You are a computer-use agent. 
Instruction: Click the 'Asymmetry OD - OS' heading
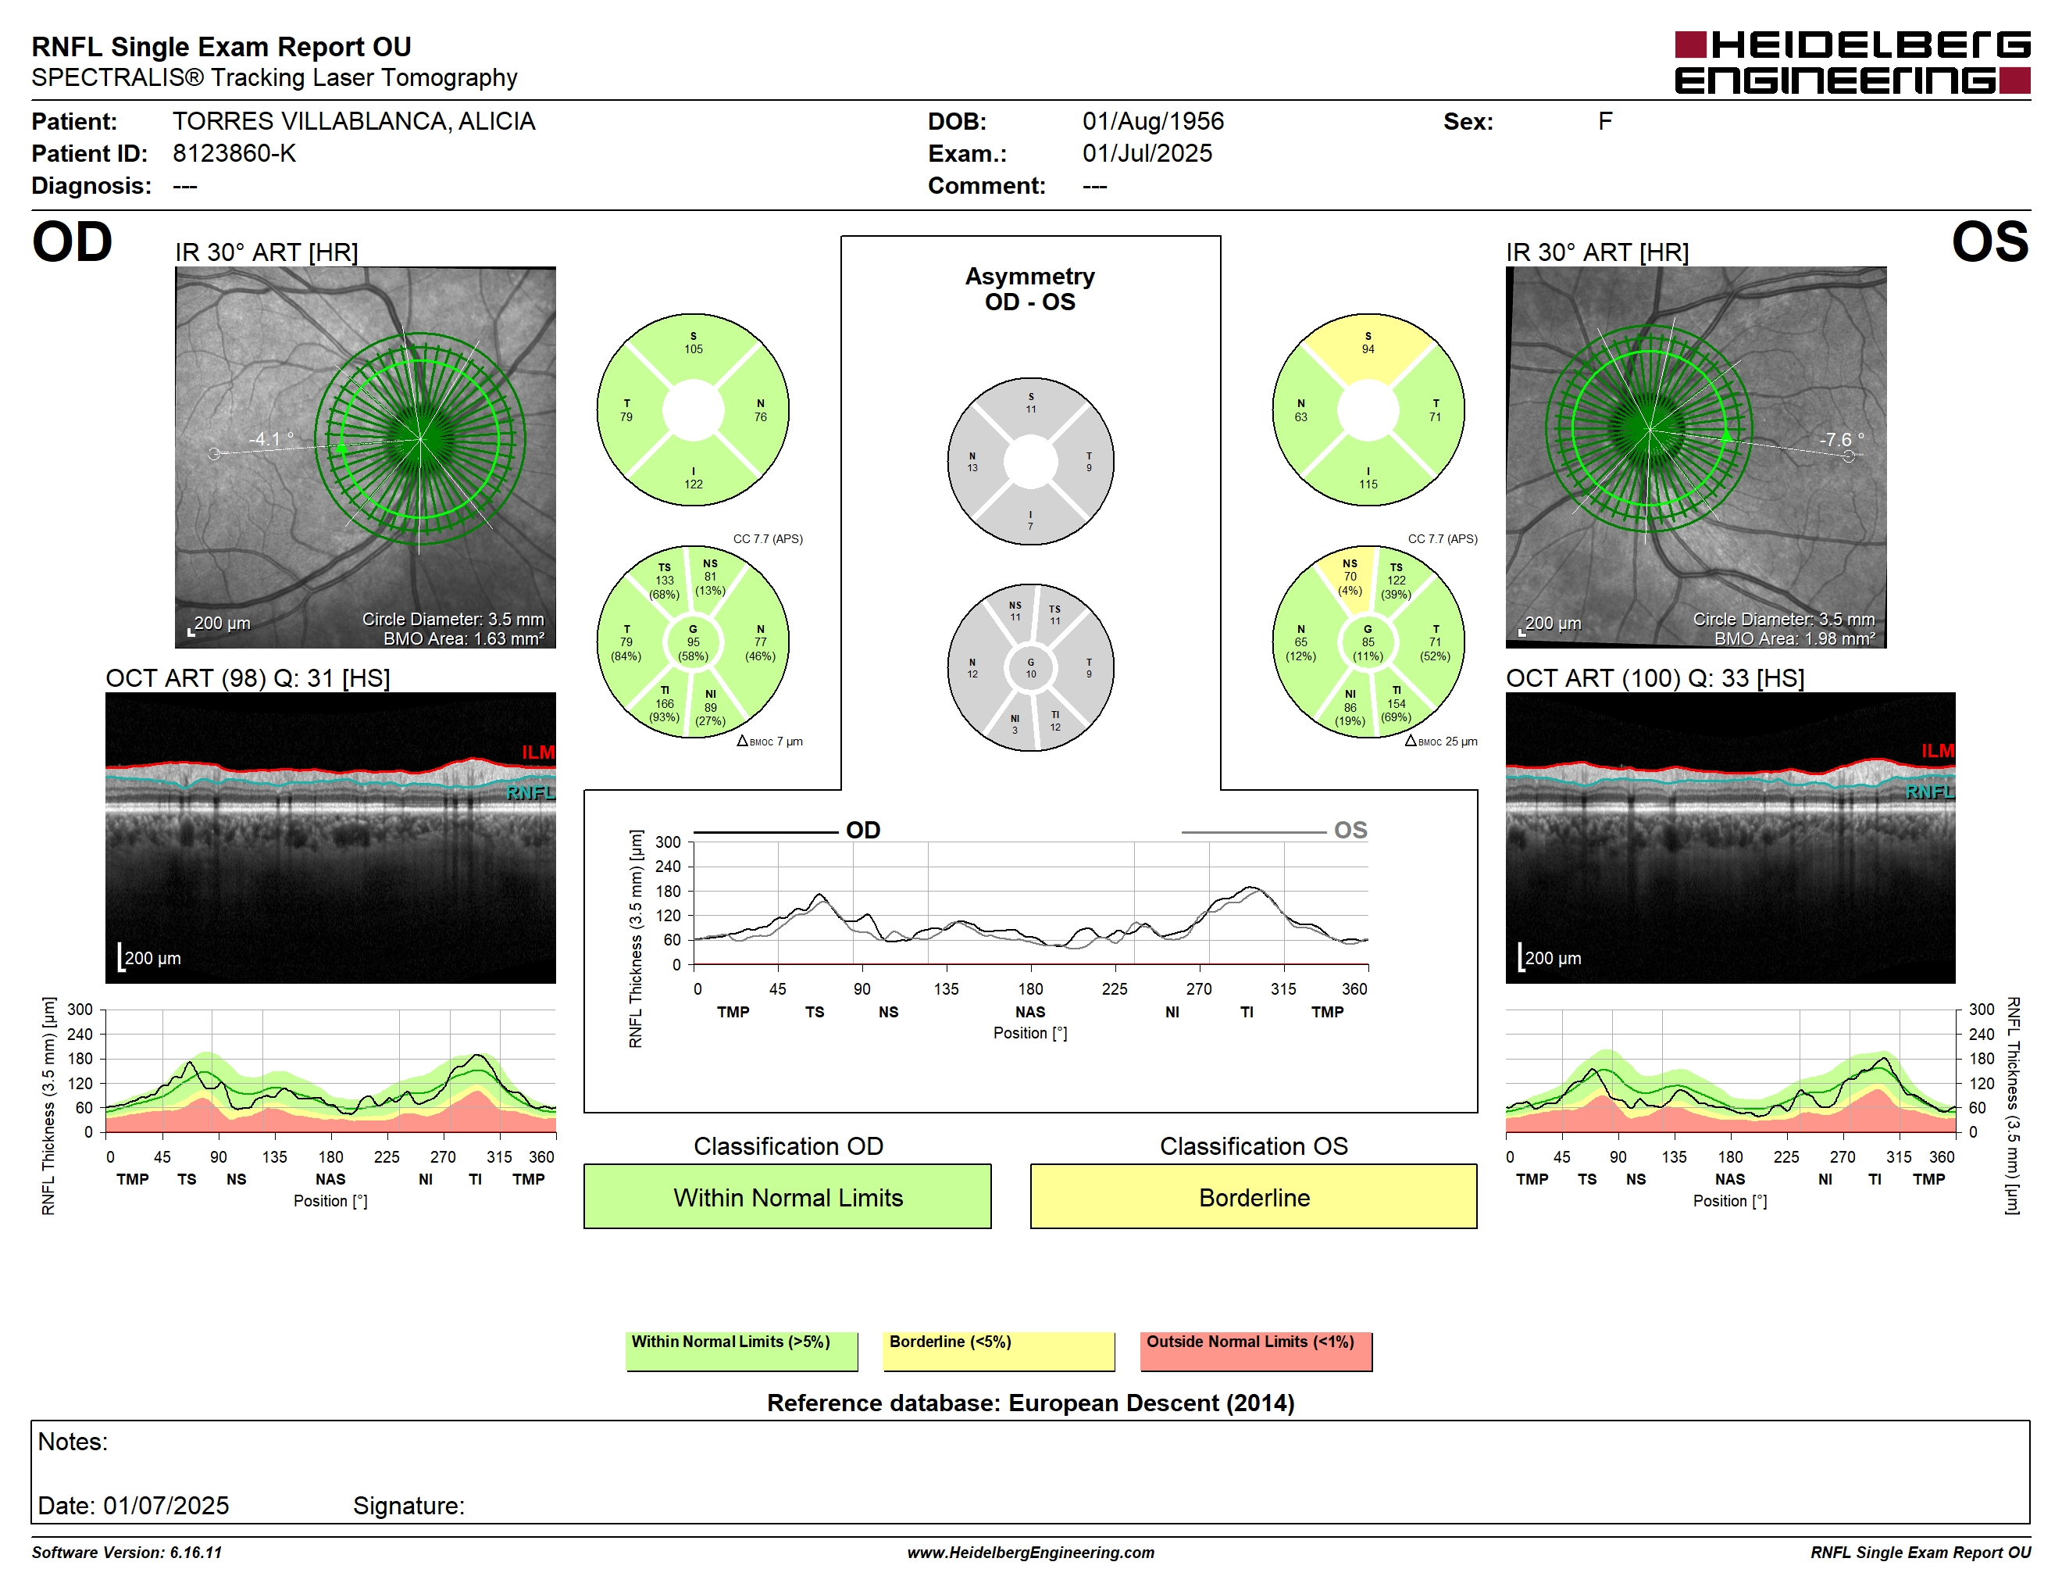[x=1030, y=289]
